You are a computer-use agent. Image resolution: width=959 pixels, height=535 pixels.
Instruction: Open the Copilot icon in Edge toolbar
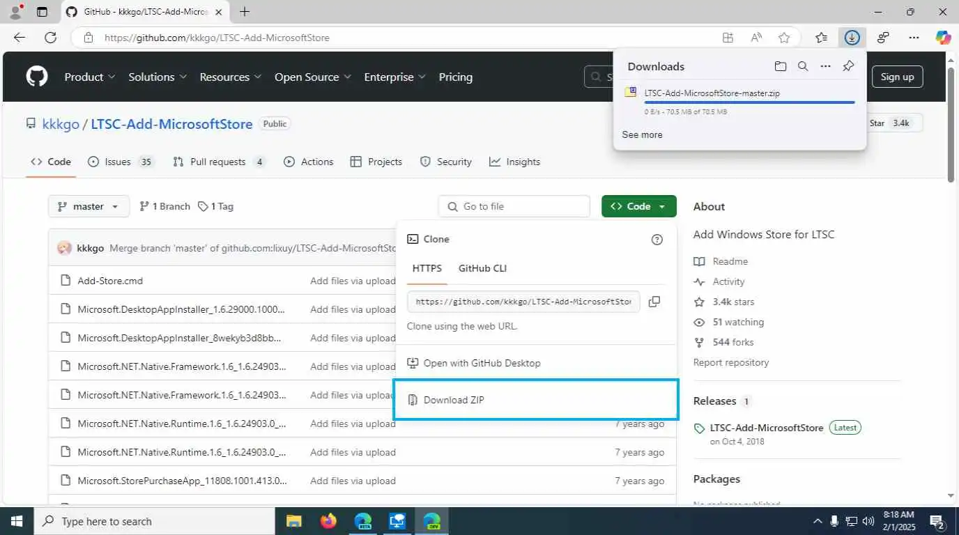[943, 38]
